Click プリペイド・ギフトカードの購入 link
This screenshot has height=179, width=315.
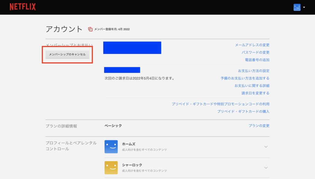click(x=243, y=111)
